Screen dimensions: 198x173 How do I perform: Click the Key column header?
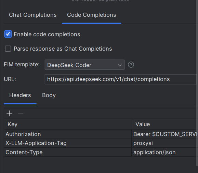click(x=68, y=124)
